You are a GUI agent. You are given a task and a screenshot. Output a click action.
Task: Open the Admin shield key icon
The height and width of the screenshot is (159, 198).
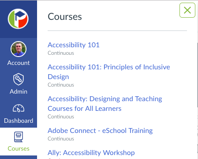pyautogui.click(x=19, y=79)
